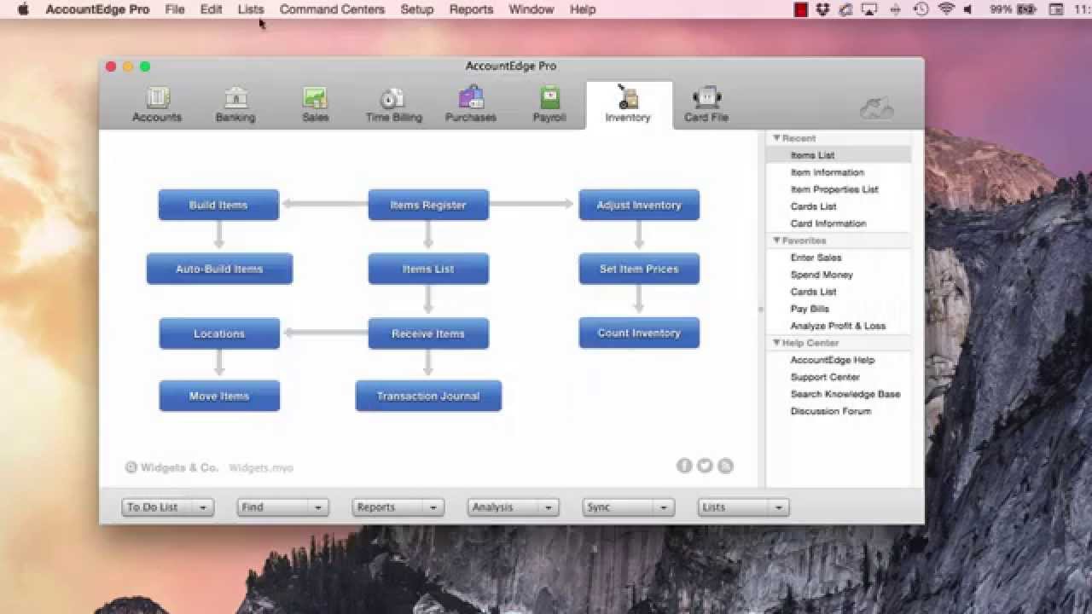Open Auto-Build Items
Image resolution: width=1092 pixels, height=614 pixels.
coord(219,269)
